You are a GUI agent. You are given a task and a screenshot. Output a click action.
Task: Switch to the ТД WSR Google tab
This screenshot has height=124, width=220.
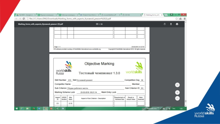pyautogui.click(x=26, y=15)
